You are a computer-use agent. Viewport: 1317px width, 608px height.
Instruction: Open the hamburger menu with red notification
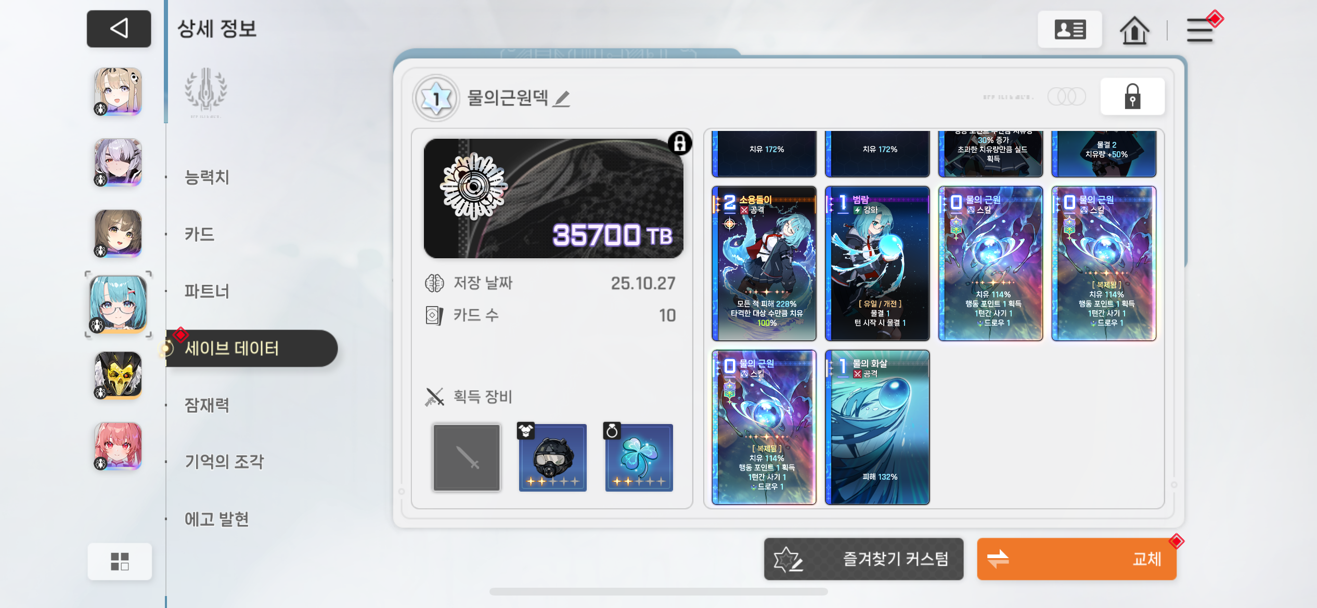[x=1200, y=30]
